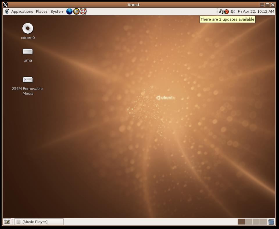The width and height of the screenshot is (279, 229).
Task: Click the music player tray icon
Action: [221, 11]
